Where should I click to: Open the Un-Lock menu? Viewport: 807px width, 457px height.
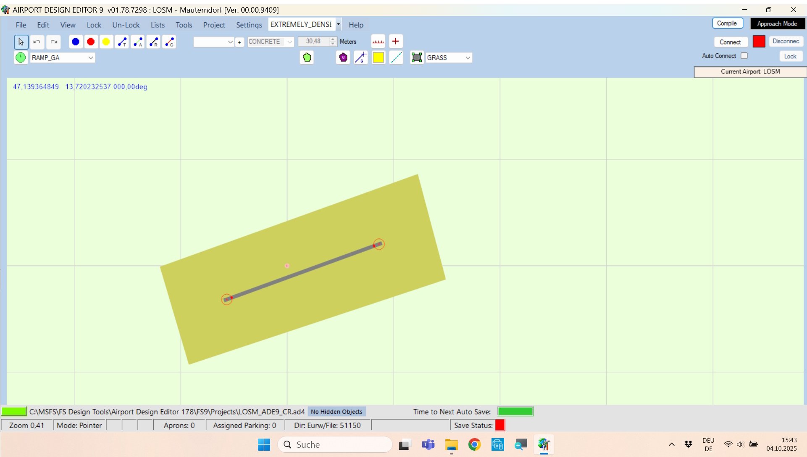click(126, 25)
